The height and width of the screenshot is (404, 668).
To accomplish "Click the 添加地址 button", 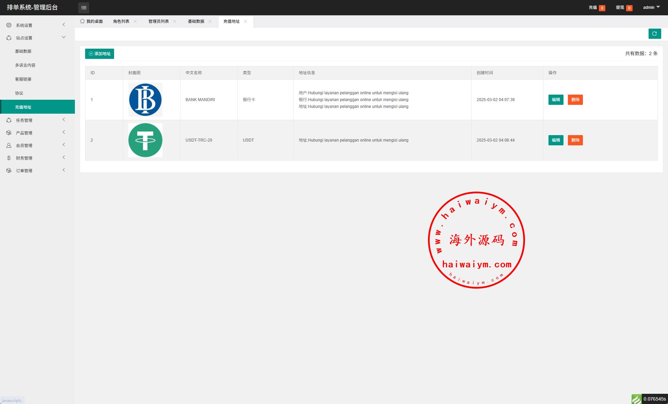I will tap(99, 54).
